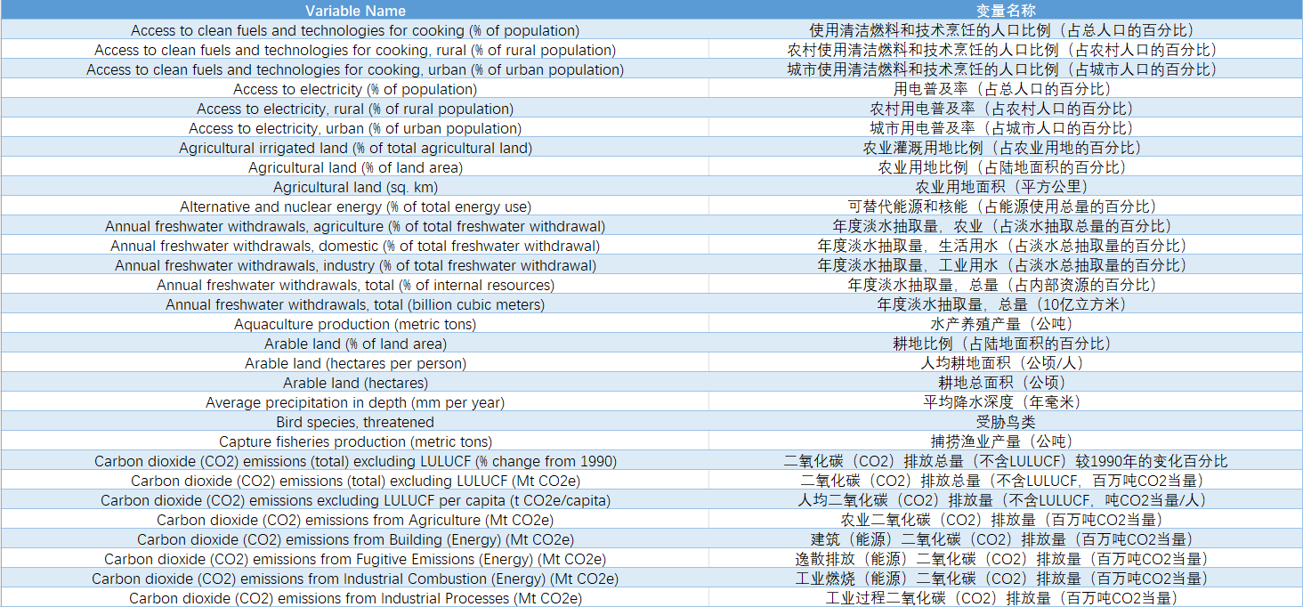Click the '变量名称' column header
The width and height of the screenshot is (1303, 607).
(x=1006, y=11)
